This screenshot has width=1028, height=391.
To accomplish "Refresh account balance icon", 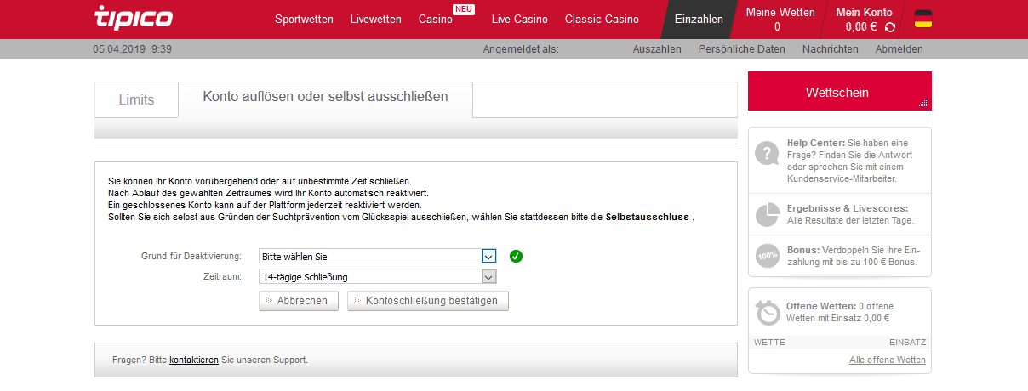I will [x=890, y=27].
